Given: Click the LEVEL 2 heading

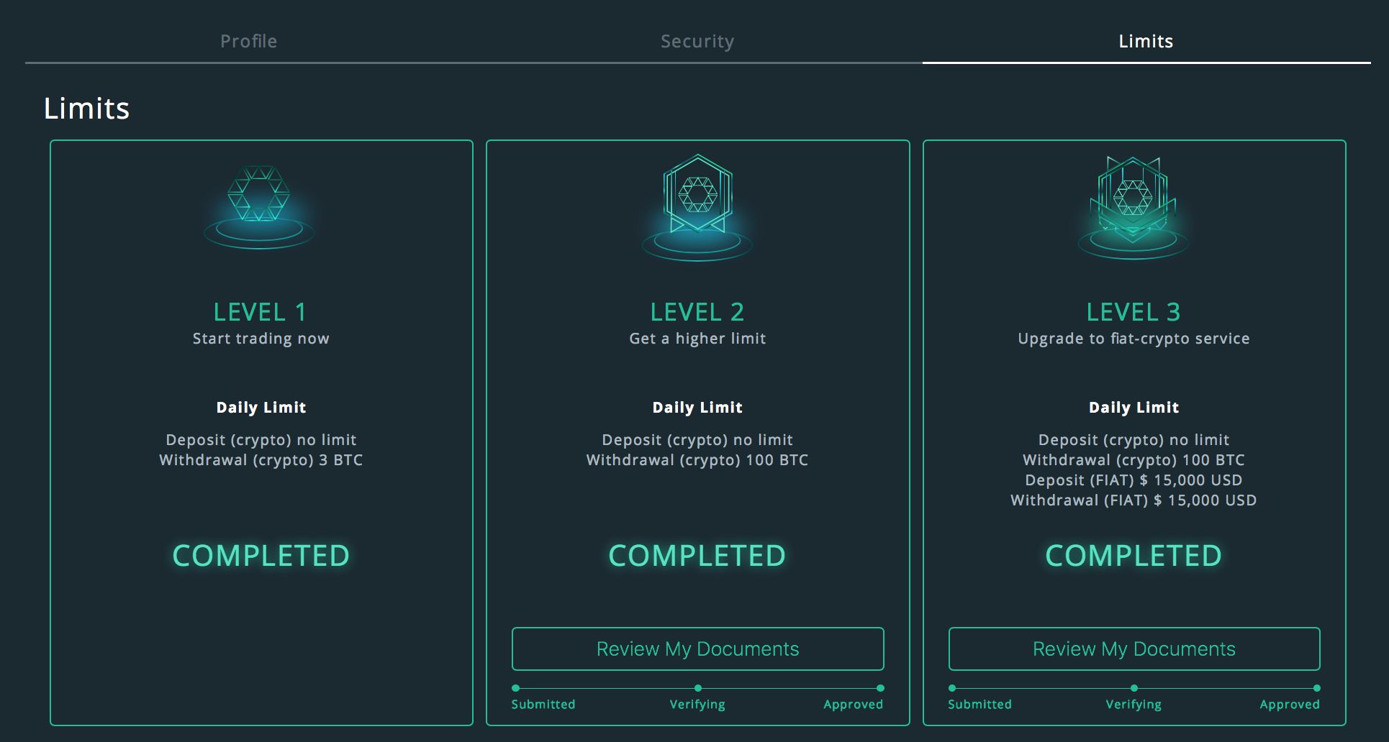Looking at the screenshot, I should tap(697, 312).
